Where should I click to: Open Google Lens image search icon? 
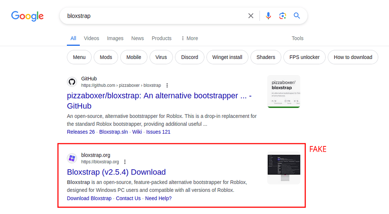[283, 16]
